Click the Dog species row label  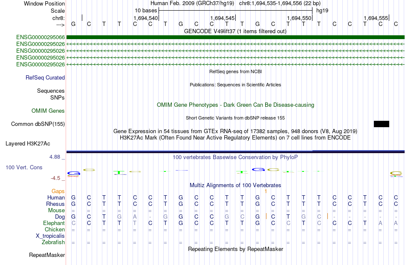[60, 217]
